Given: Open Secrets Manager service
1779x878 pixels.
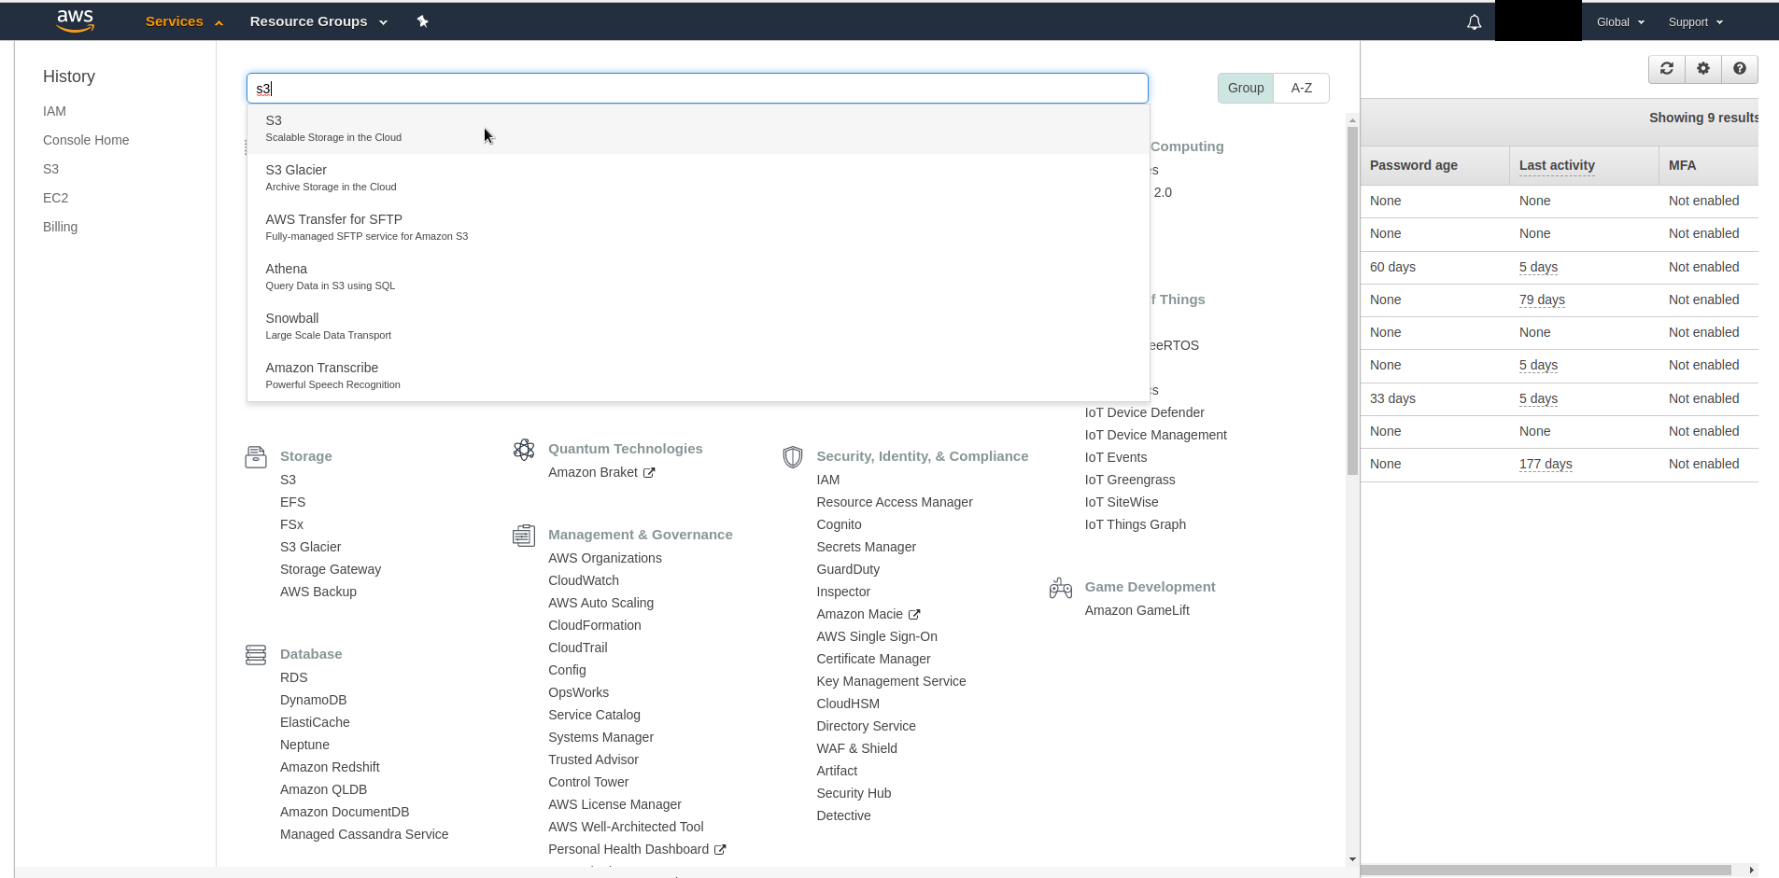Looking at the screenshot, I should pos(866,547).
